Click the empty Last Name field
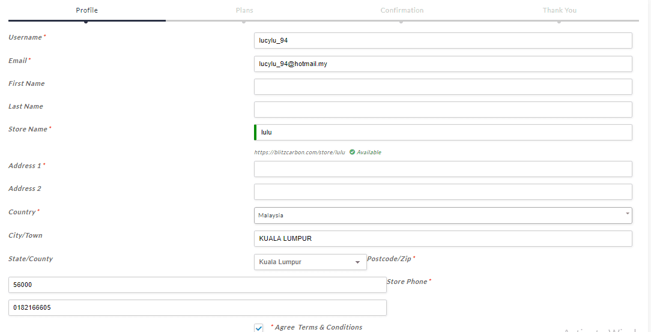 point(443,109)
